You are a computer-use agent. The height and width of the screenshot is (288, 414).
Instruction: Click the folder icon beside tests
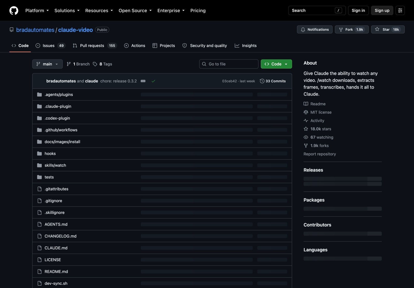(x=39, y=177)
